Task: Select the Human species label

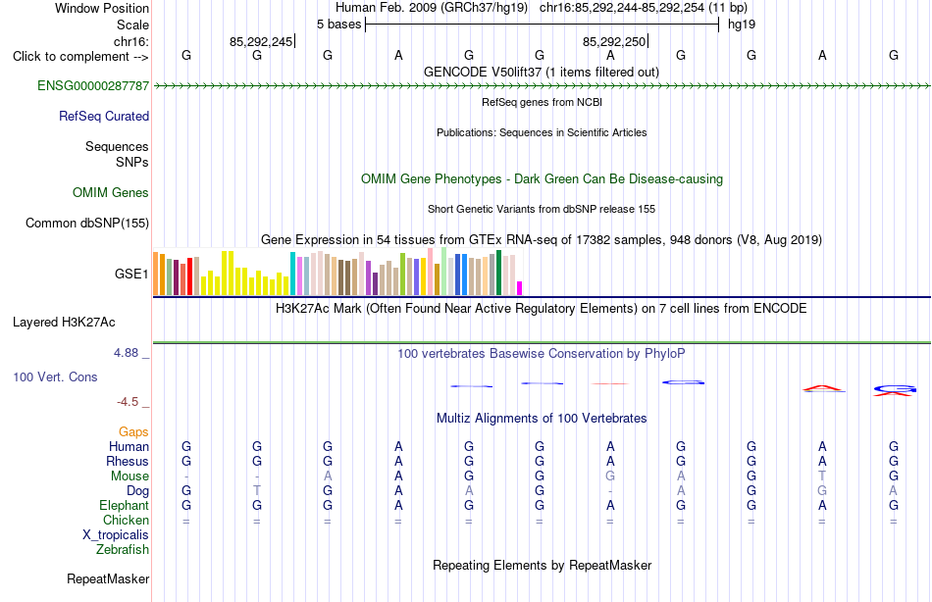Action: click(x=129, y=446)
